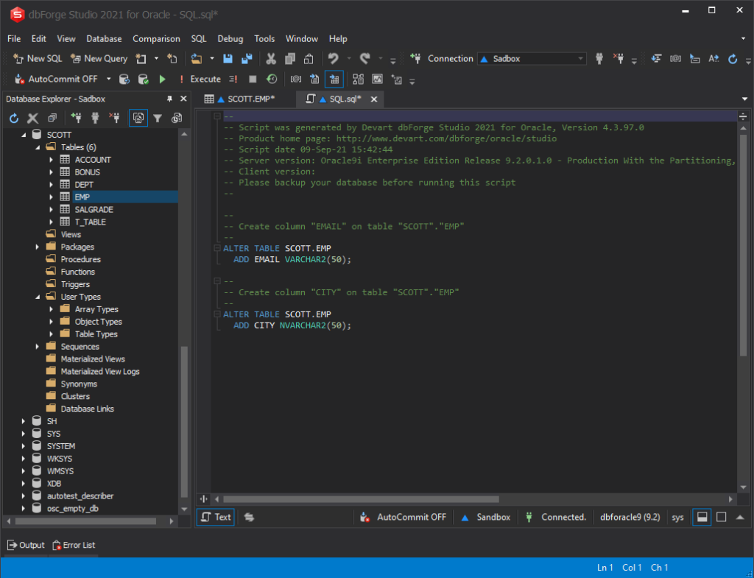
Task: Click the green Execute play icon
Action: (163, 79)
